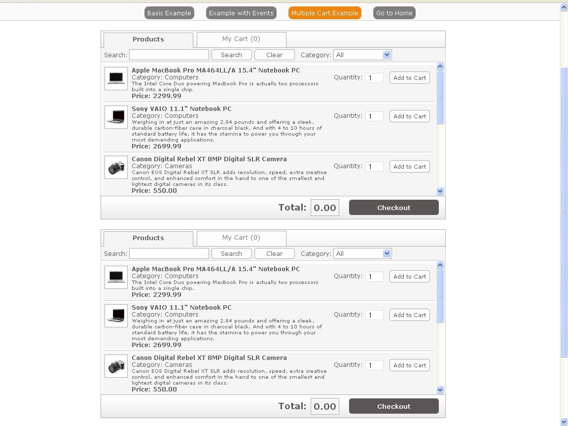Click Sony VAIO thumbnail in first cart

116,117
